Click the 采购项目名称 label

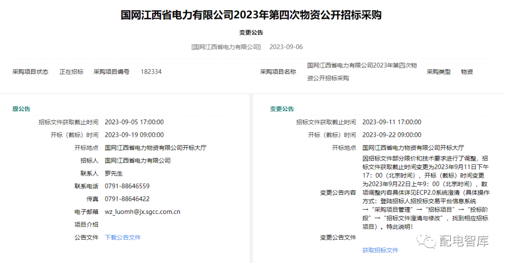(278, 72)
